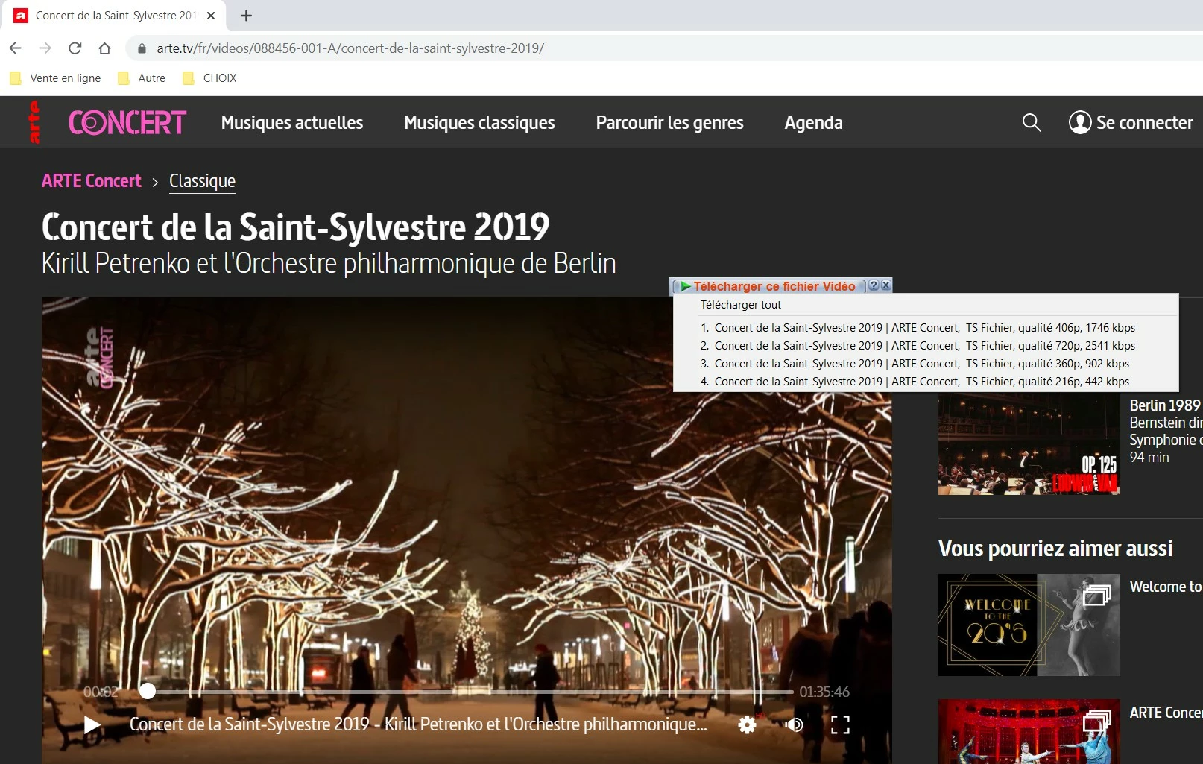This screenshot has height=764, width=1203.
Task: Open video settings gear icon
Action: point(747,724)
